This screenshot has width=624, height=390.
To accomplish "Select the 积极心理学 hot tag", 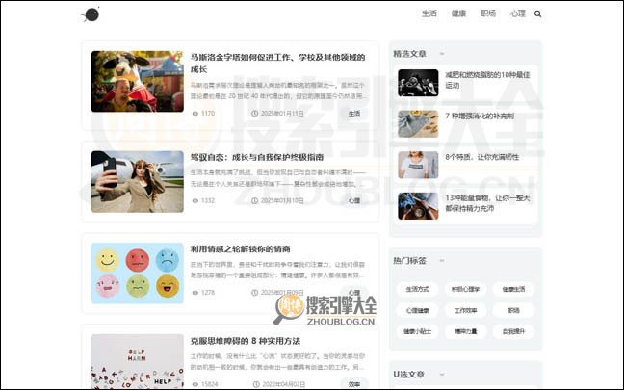I will pos(465,289).
